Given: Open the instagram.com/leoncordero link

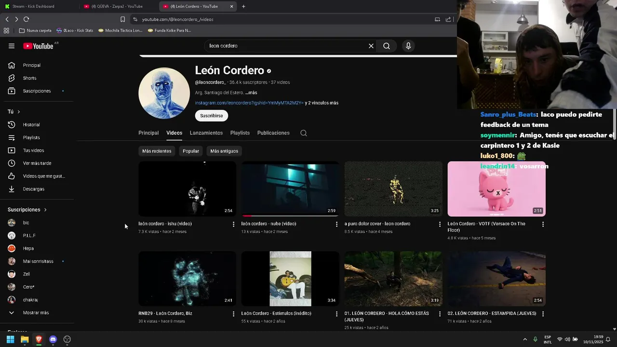Looking at the screenshot, I should pos(249,103).
